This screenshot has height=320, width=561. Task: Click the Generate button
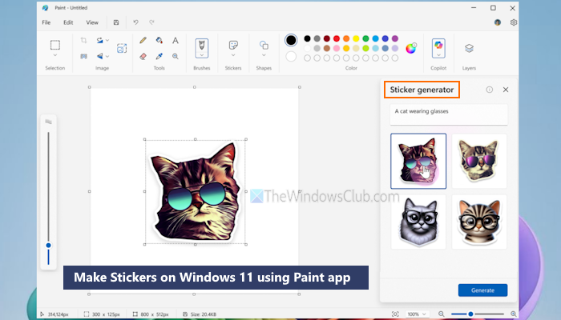tap(482, 290)
